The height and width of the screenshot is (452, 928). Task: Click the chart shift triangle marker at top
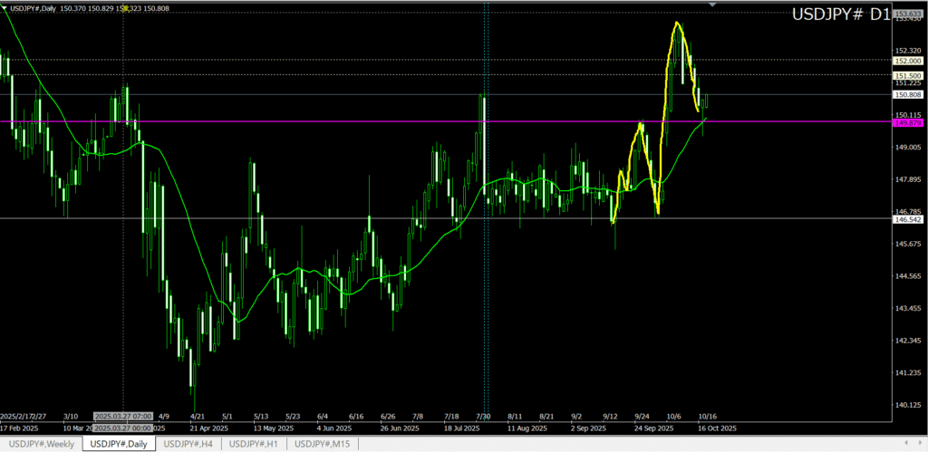tap(713, 5)
